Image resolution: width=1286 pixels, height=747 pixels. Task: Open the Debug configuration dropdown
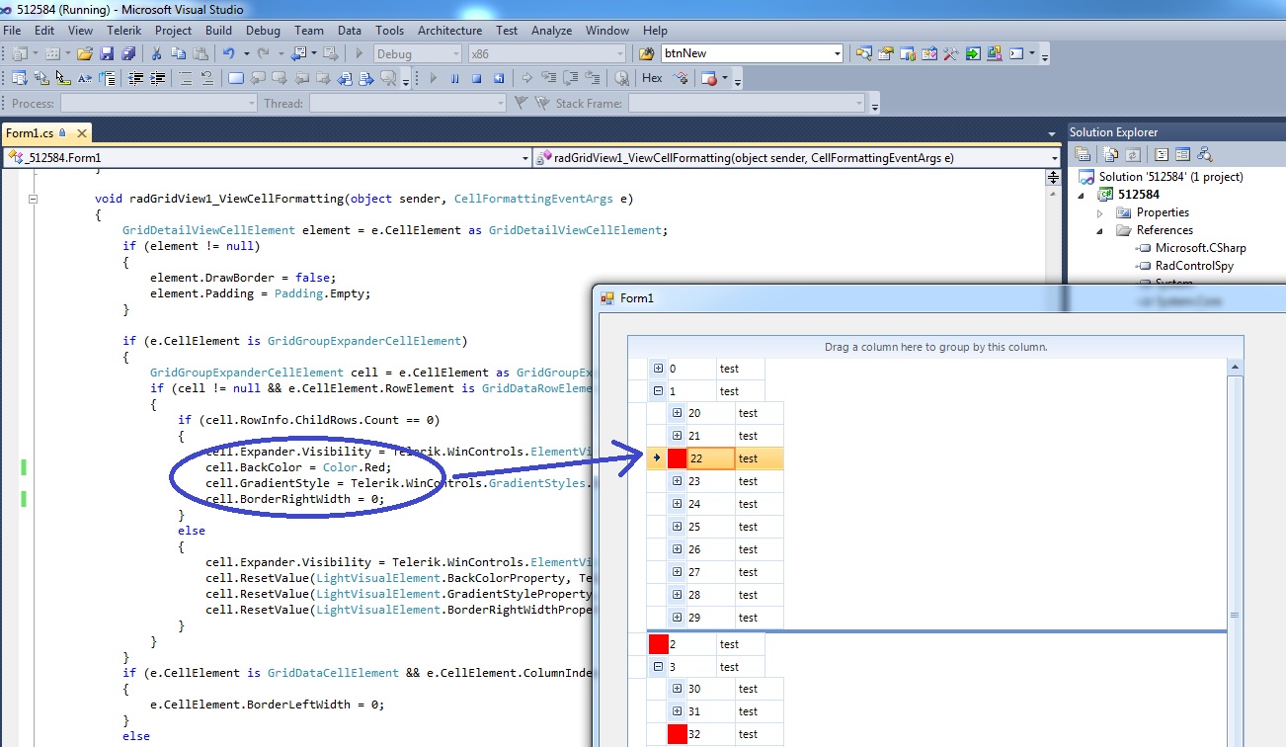coord(418,53)
